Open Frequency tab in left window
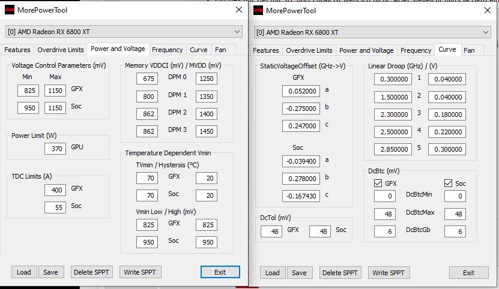 click(x=168, y=50)
